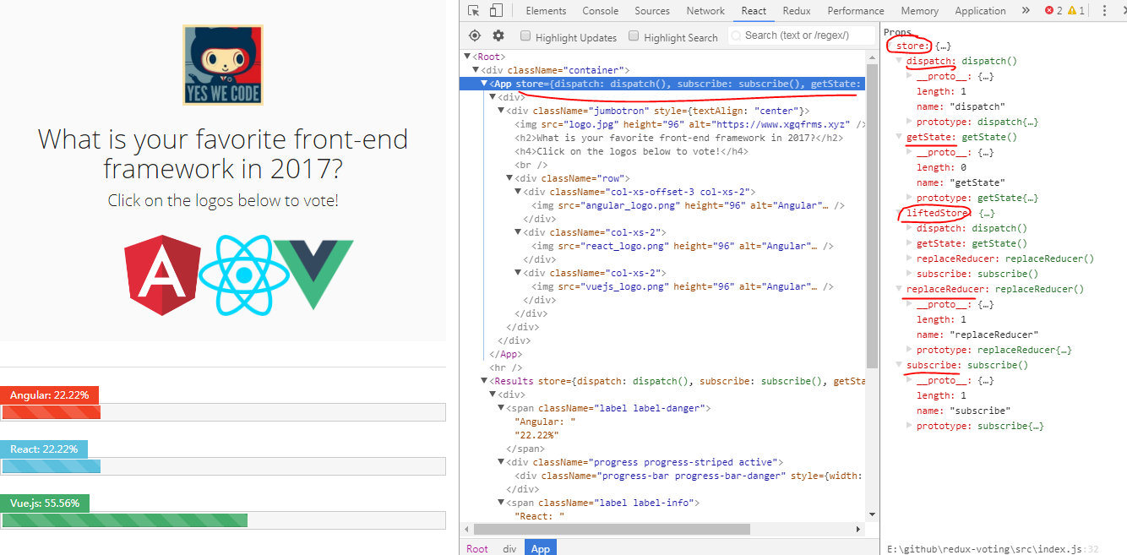Select Root in the breadcrumb bar
1127x555 pixels.
coord(477,548)
